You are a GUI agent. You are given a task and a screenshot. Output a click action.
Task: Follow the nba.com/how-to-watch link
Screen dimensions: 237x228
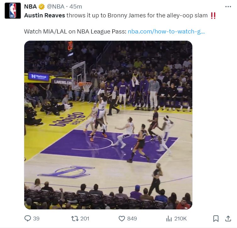[166, 32]
